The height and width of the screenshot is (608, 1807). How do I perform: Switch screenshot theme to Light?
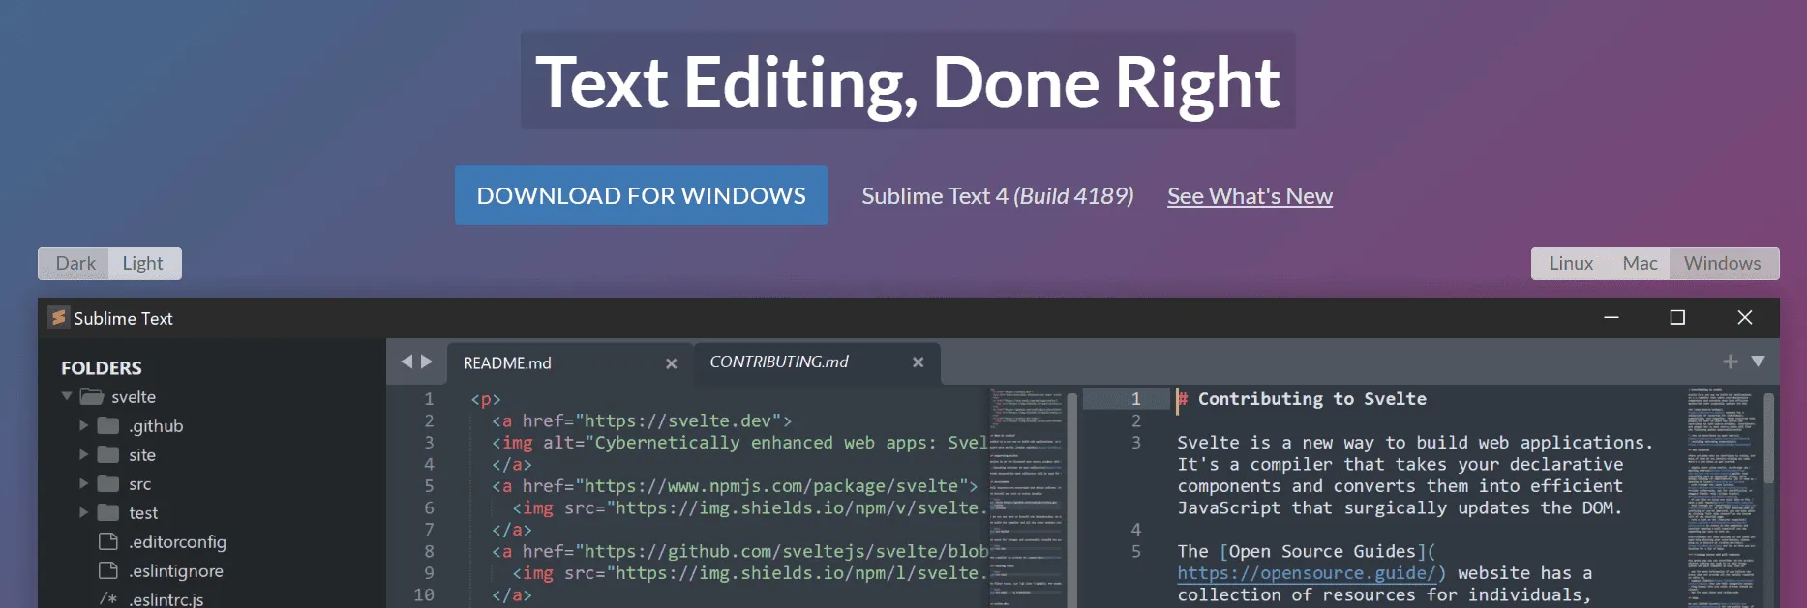tap(143, 263)
